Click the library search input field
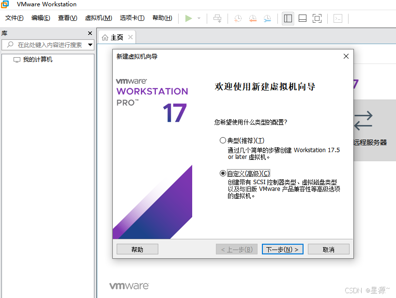 48,45
